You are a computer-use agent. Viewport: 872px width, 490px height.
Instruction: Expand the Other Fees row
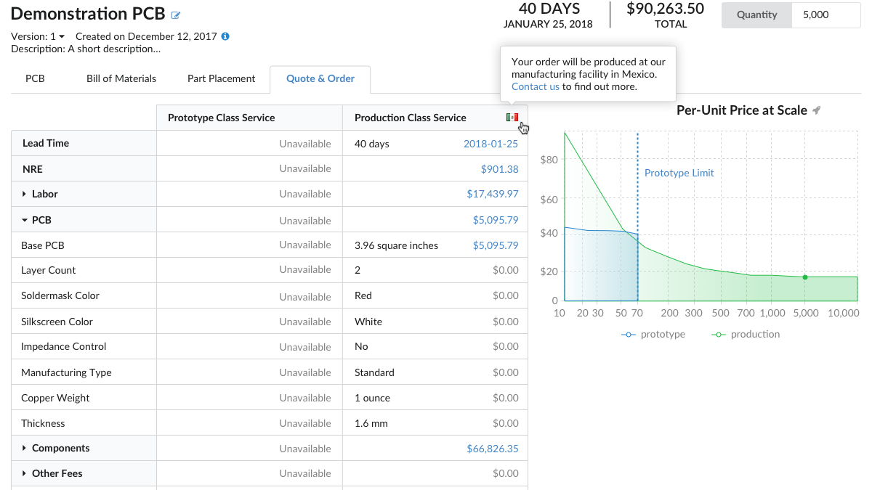(25, 473)
